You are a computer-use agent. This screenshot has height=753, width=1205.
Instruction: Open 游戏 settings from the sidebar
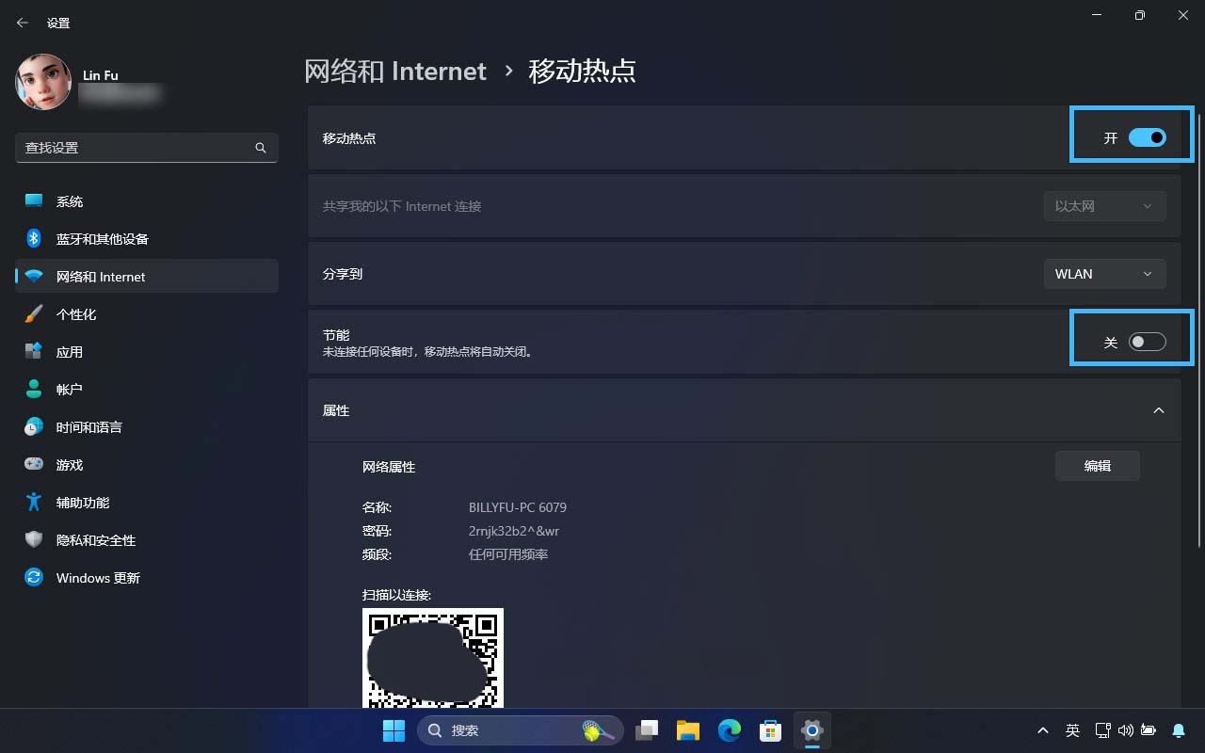[x=69, y=464]
